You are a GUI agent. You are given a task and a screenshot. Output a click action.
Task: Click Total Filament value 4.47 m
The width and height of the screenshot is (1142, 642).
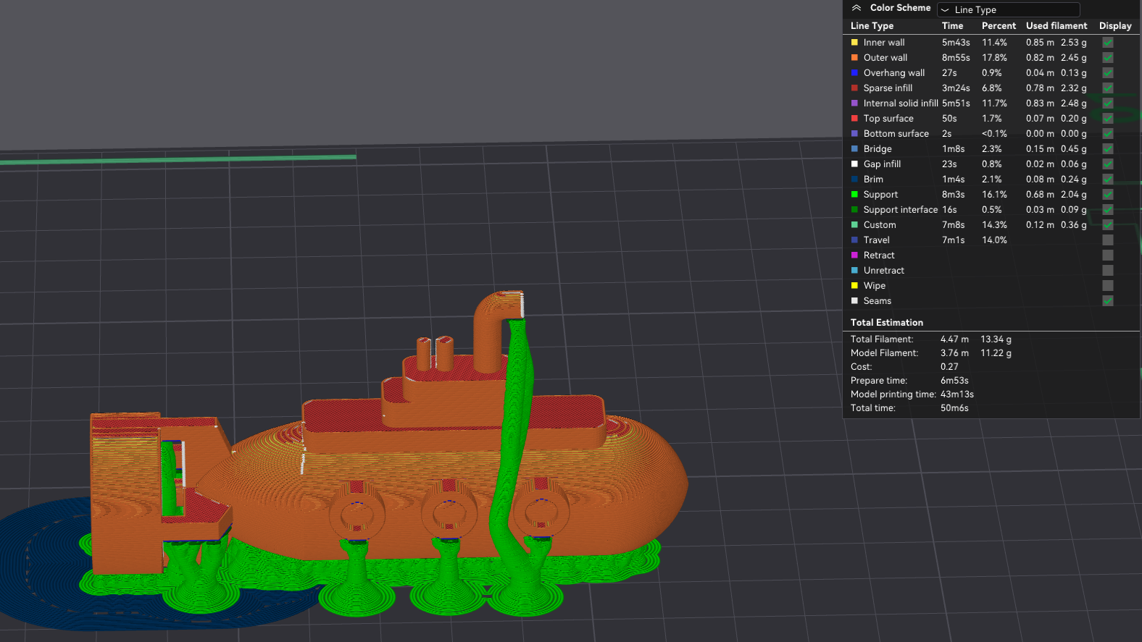[954, 339]
